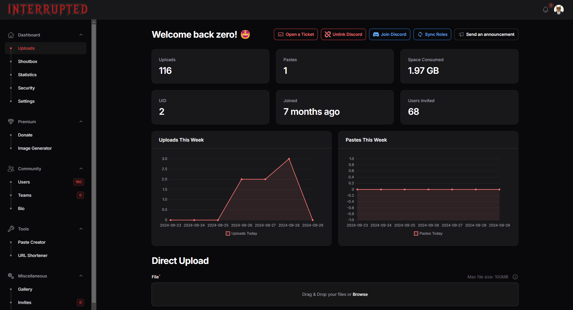573x310 pixels.
Task: Click the Discord logo in Join Discord
Action: [x=376, y=34]
